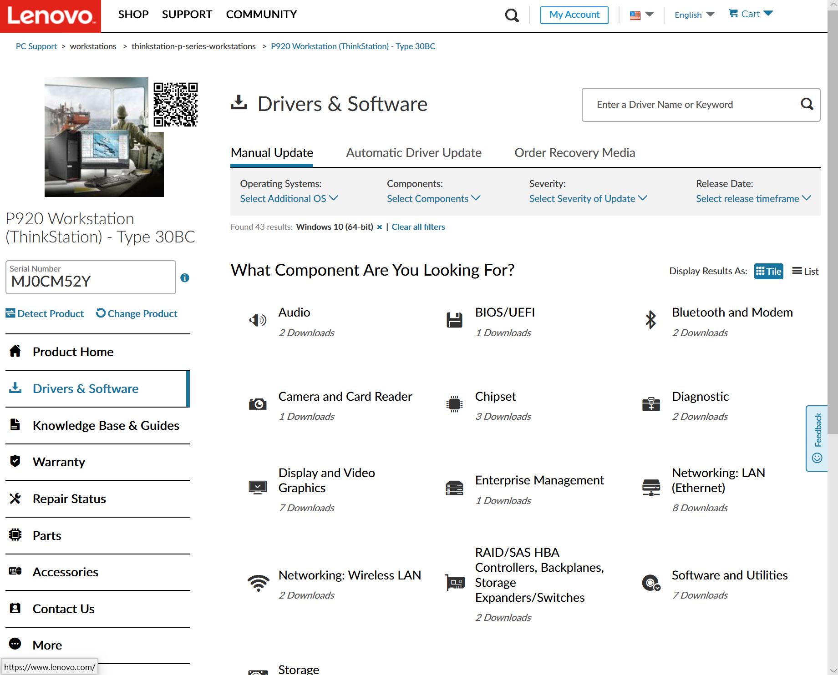Click the Product Home house icon

[15, 351]
